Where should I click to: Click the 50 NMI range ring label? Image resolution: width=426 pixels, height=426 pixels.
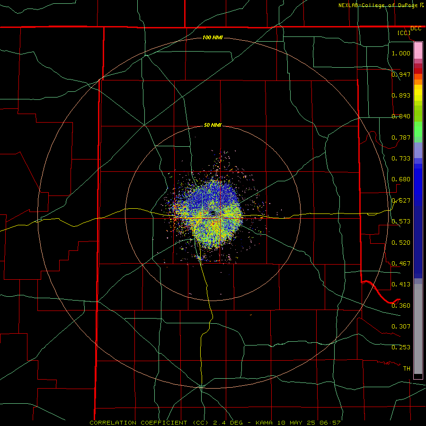coord(213,125)
